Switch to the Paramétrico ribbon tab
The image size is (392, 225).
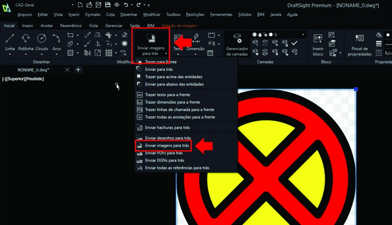71,25
